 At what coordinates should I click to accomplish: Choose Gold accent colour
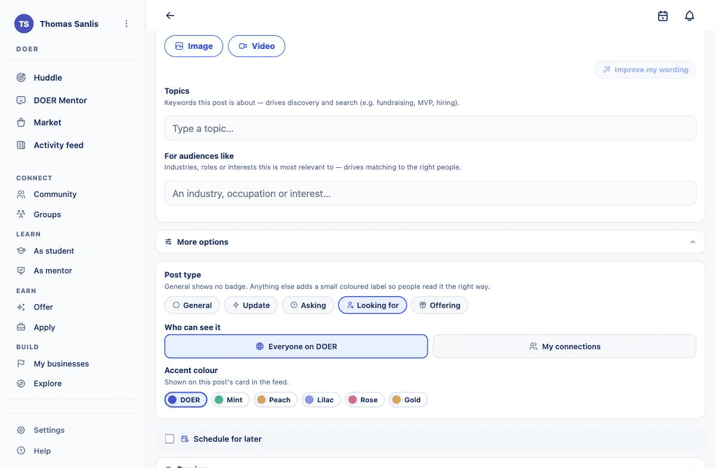click(408, 400)
